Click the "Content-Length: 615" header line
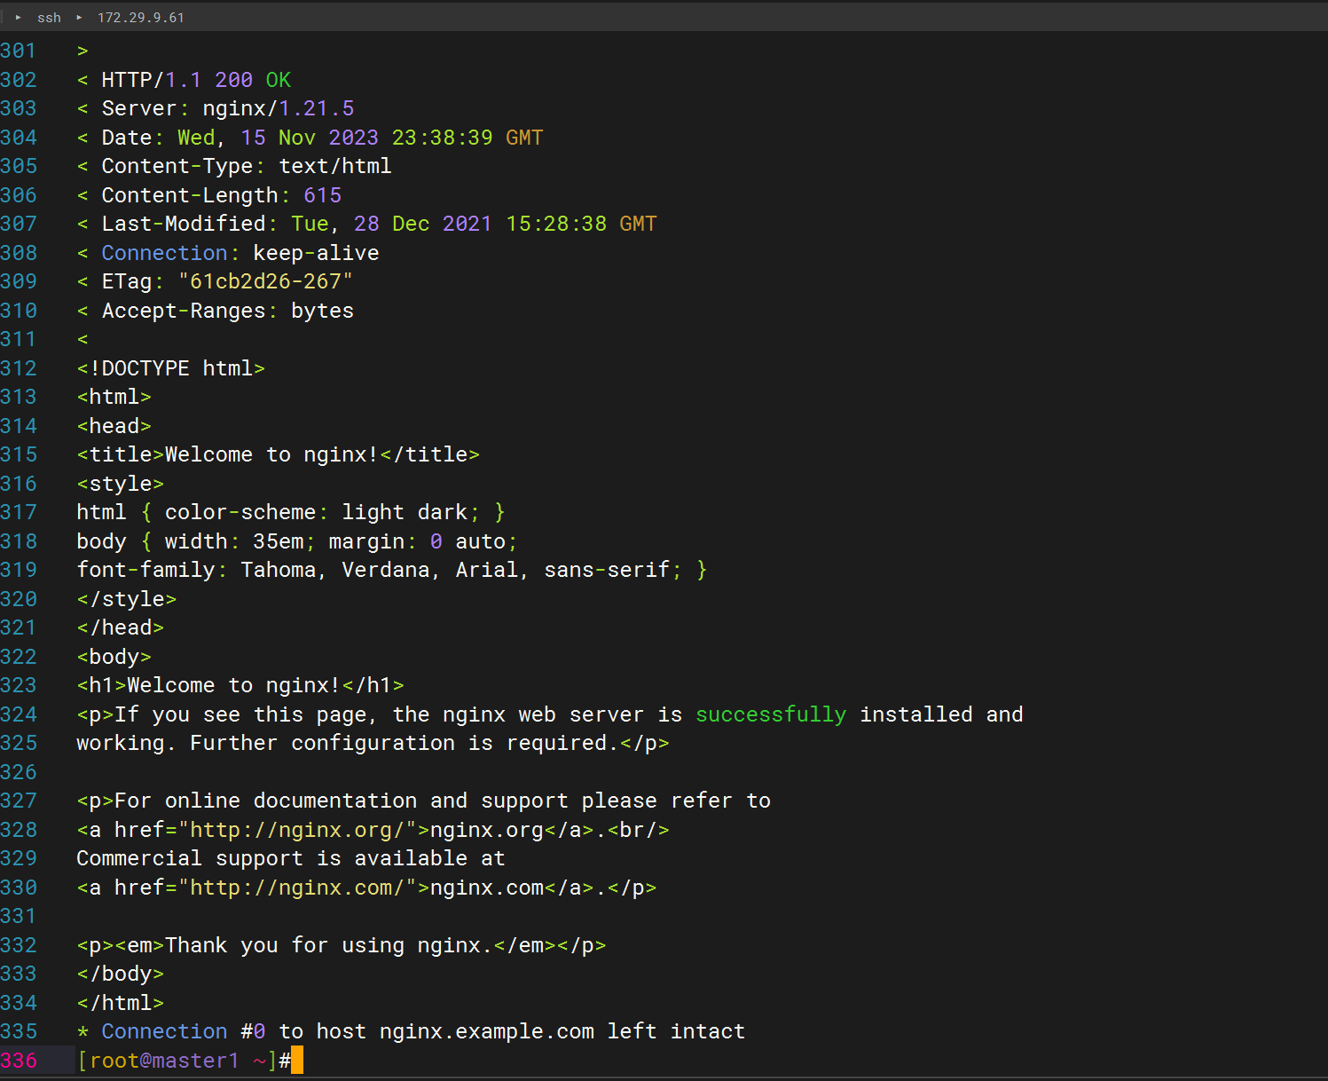 tap(209, 195)
